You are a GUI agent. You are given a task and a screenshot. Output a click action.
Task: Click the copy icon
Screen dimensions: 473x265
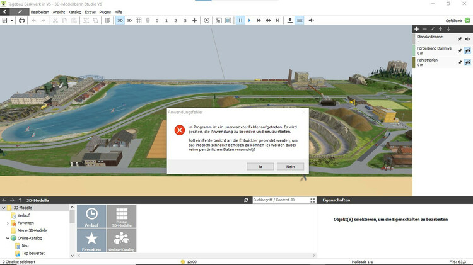pyautogui.click(x=64, y=21)
